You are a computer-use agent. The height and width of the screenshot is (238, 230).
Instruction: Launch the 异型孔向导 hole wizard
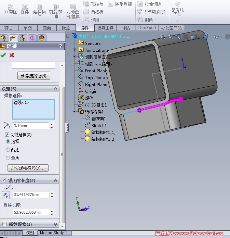(x=151, y=12)
